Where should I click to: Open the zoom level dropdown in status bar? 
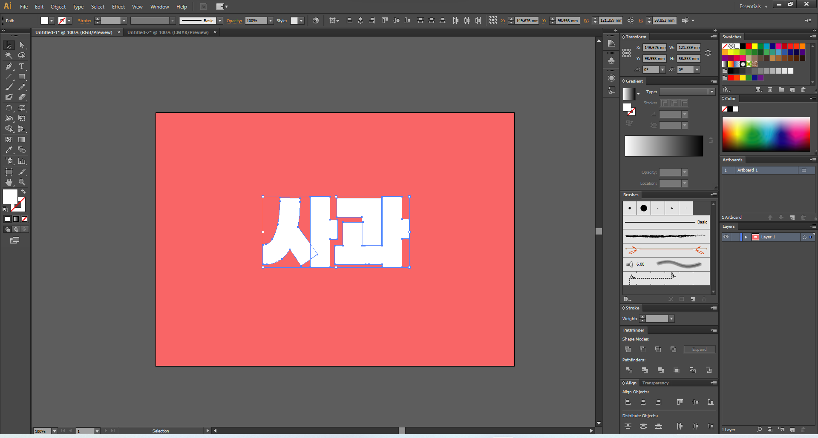coord(55,431)
